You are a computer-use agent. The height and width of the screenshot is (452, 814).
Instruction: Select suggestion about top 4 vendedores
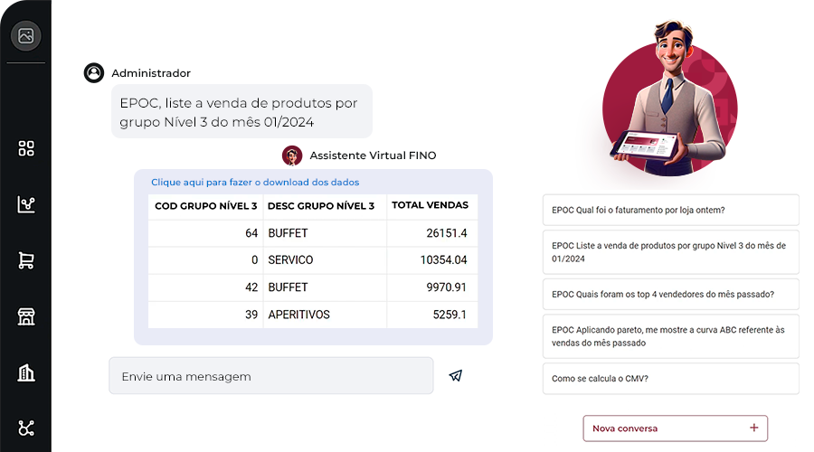click(x=671, y=294)
